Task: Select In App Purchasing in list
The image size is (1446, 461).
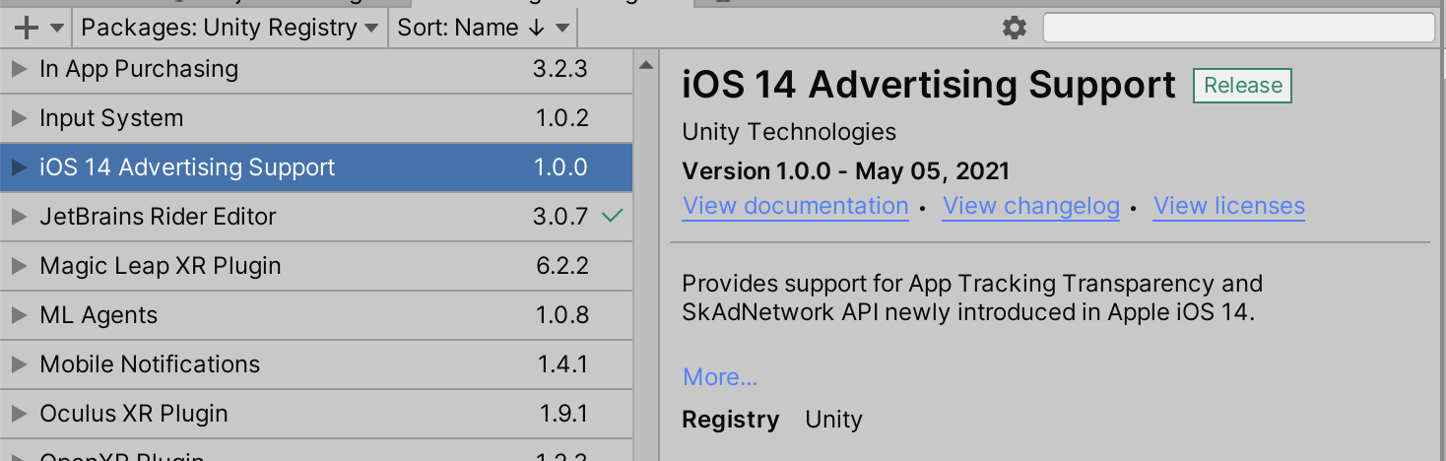Action: tap(315, 69)
